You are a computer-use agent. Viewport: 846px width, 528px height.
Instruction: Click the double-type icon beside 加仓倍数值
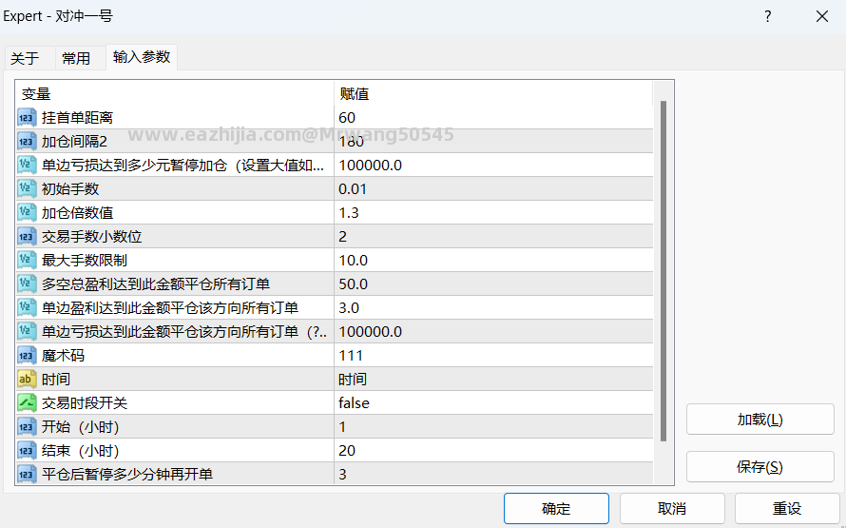[27, 213]
